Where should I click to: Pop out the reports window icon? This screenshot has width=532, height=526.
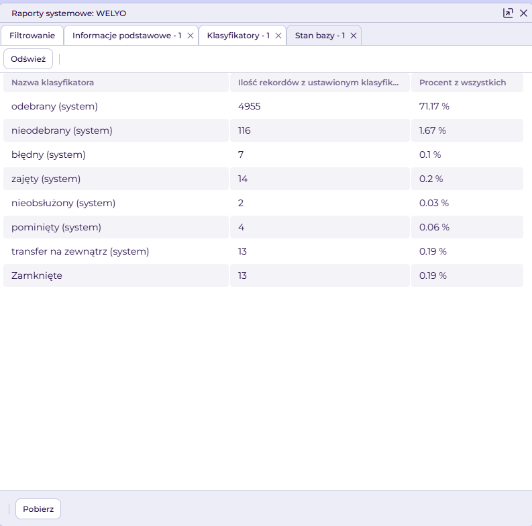(x=508, y=13)
